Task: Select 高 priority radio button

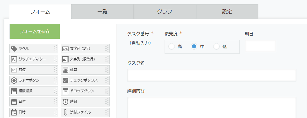Action: click(x=171, y=47)
